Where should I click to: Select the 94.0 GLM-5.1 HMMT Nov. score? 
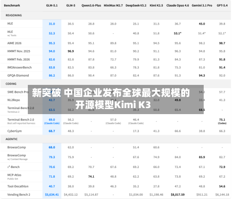(52, 51)
